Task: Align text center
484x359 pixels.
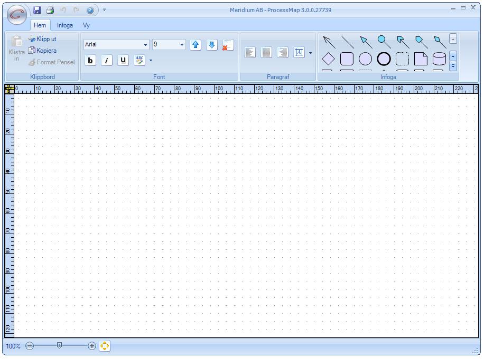Action: coord(266,52)
